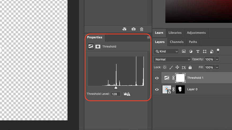Click the pixel layer filter icon
Screen dimensions: 232x130
184,51
